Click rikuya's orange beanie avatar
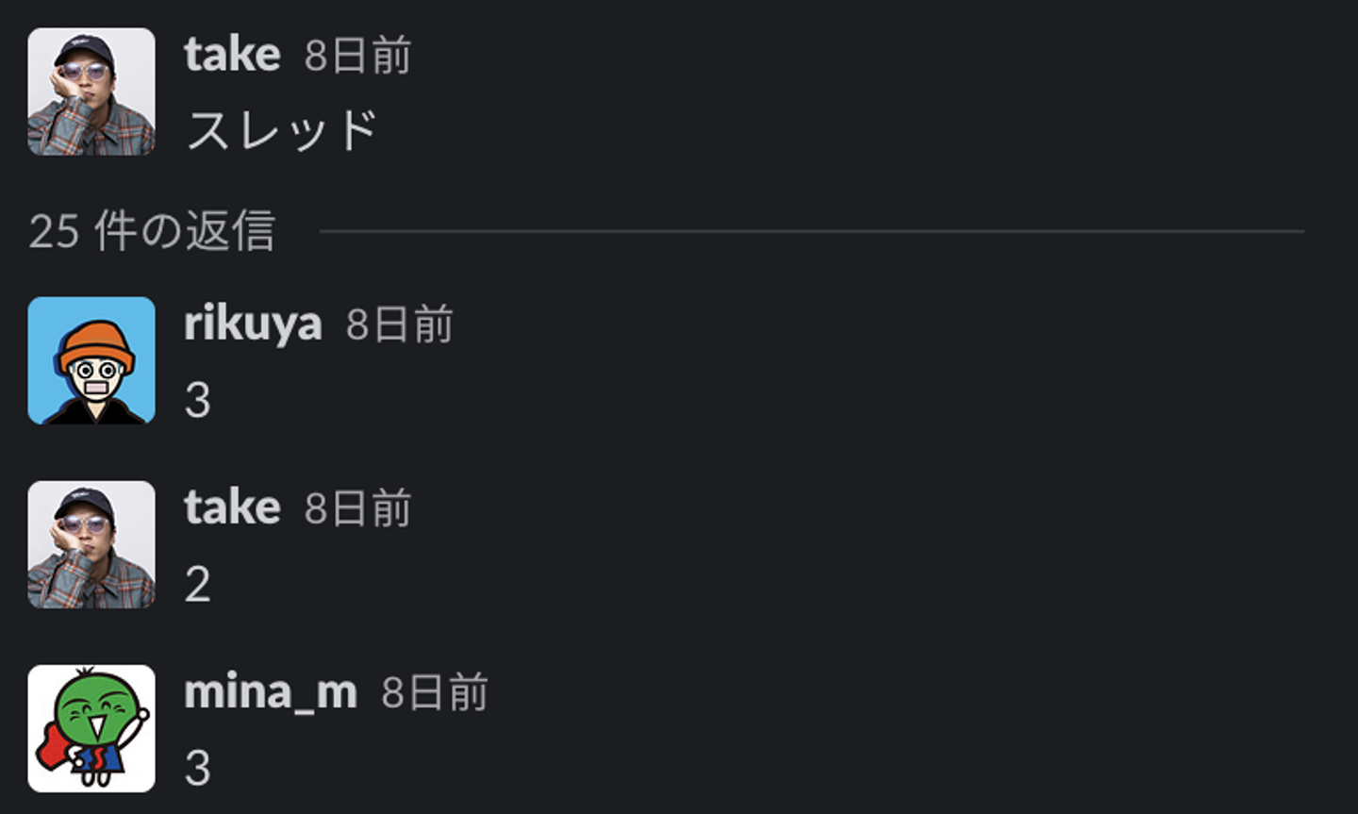The image size is (1358, 814). click(x=91, y=360)
